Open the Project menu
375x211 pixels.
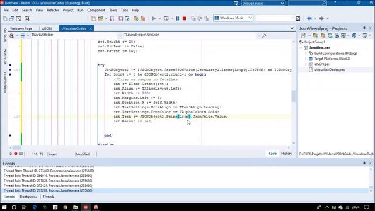[x=68, y=10]
